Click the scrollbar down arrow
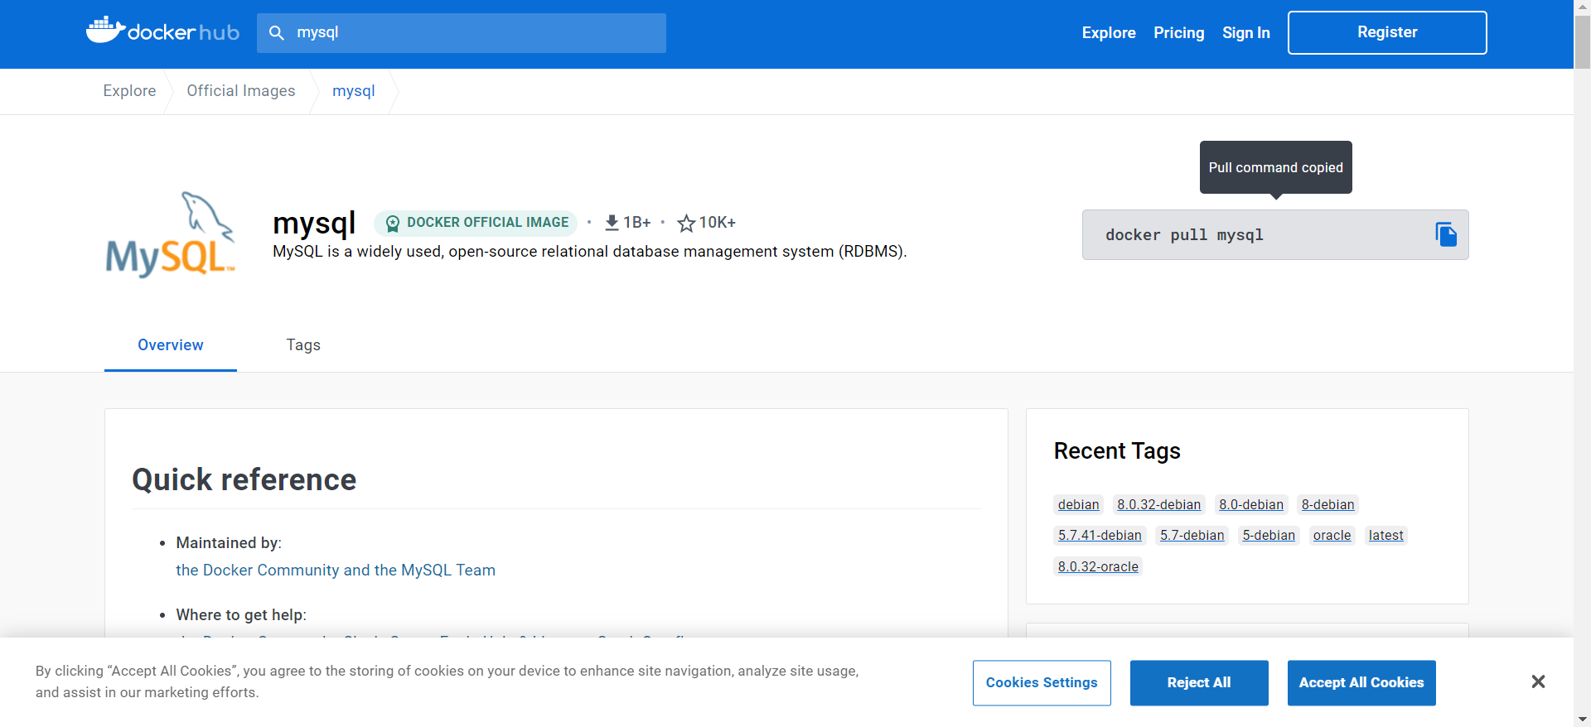The width and height of the screenshot is (1591, 727). point(1582,719)
